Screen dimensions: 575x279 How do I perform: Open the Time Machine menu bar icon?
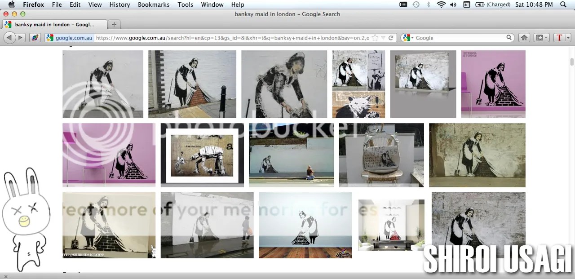[416, 4]
